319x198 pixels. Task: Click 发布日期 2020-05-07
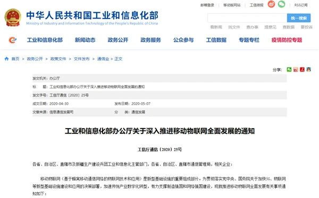(132, 104)
